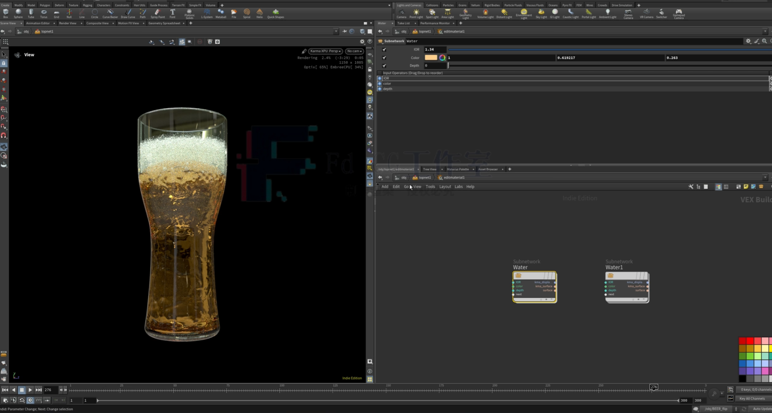Open the Color swatch in the Water parameters

pyautogui.click(x=431, y=58)
